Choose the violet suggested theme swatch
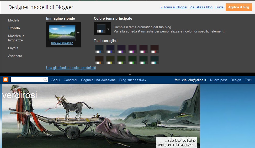This screenshot has width=255, height=148. pyautogui.click(x=121, y=49)
